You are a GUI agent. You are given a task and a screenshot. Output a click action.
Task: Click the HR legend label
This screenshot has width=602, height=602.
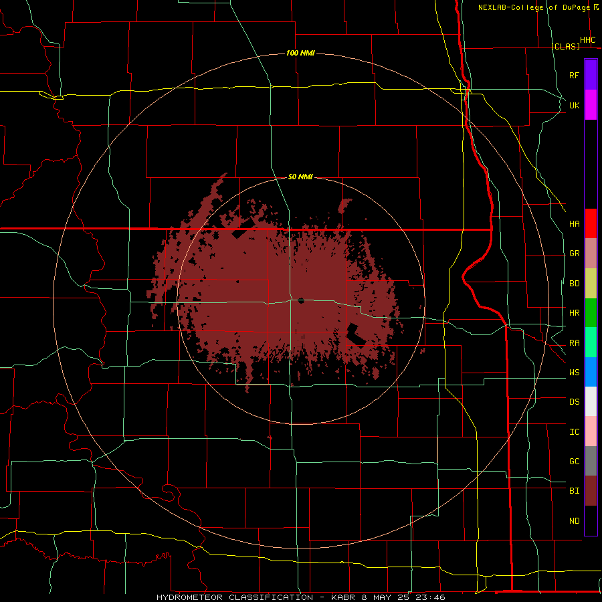coord(574,313)
